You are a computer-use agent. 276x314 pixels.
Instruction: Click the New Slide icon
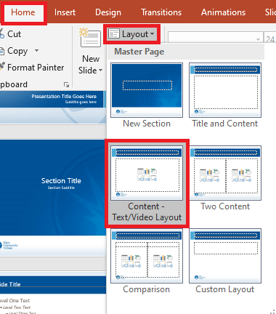click(90, 38)
